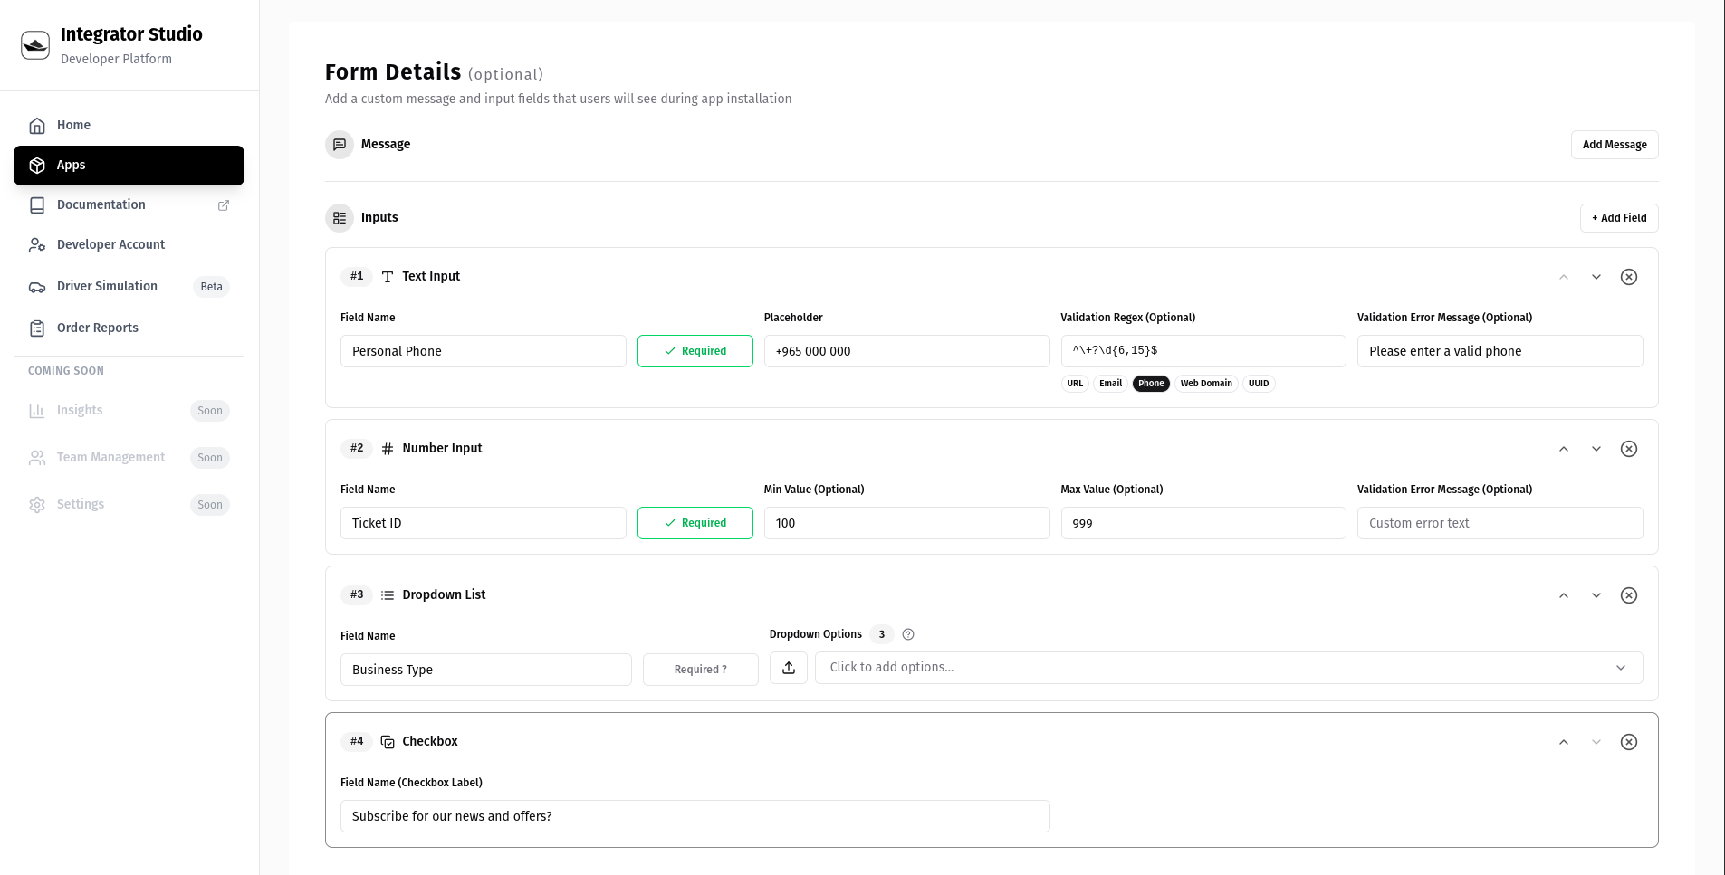1725x875 pixels.
Task: Click the Inputs section list icon
Action: pos(339,217)
